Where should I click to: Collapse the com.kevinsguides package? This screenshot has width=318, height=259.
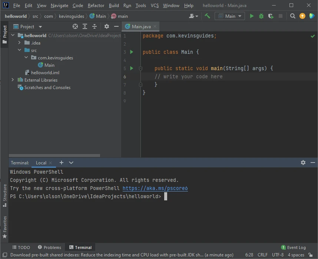[26, 58]
